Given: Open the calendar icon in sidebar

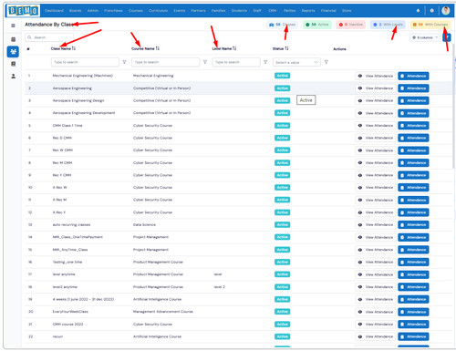Looking at the screenshot, I should [13, 39].
